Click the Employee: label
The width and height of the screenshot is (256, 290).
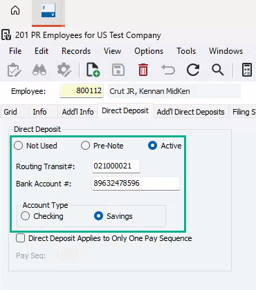pyautogui.click(x=28, y=91)
